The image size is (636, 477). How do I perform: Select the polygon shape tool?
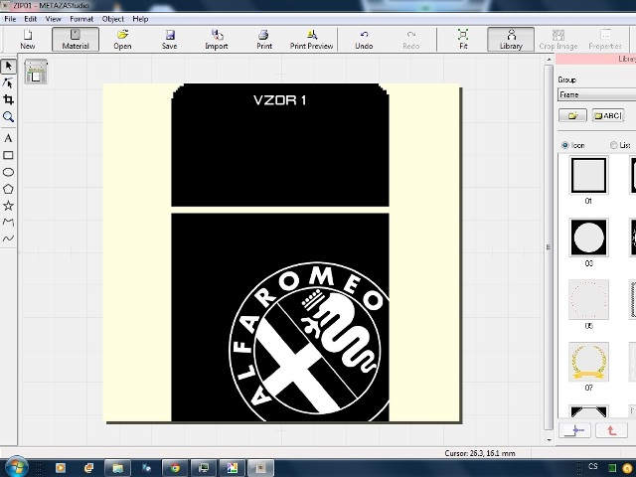point(8,189)
